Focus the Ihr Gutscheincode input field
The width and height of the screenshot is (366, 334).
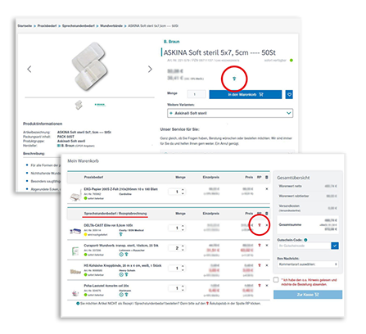point(304,246)
